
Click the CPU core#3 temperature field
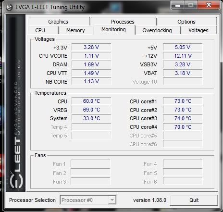tap(183, 118)
